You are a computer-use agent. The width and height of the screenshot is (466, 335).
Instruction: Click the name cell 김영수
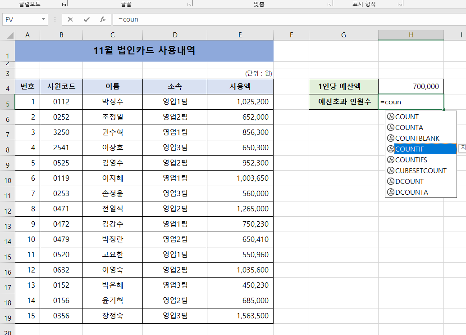tap(113, 163)
